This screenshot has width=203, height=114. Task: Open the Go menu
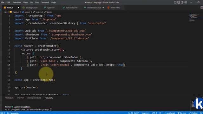click(x=31, y=3)
